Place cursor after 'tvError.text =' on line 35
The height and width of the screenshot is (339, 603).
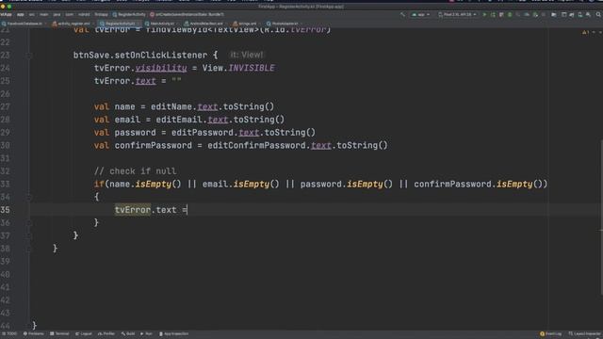[x=187, y=210]
